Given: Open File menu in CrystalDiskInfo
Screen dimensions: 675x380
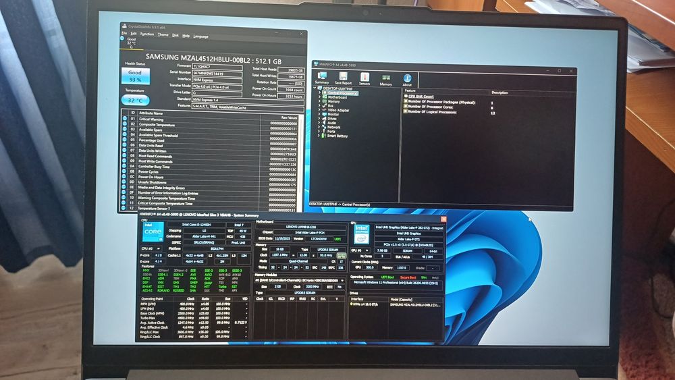Looking at the screenshot, I should [124, 33].
